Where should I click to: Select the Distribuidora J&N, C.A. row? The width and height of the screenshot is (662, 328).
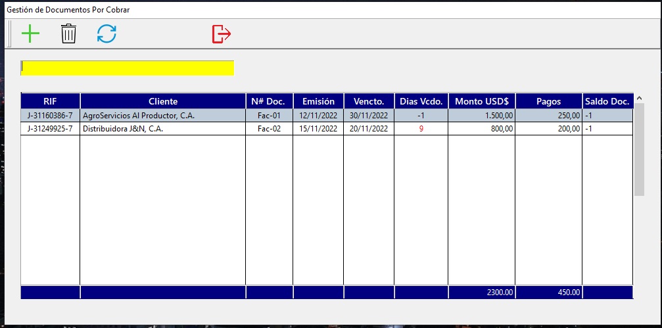[327, 129]
